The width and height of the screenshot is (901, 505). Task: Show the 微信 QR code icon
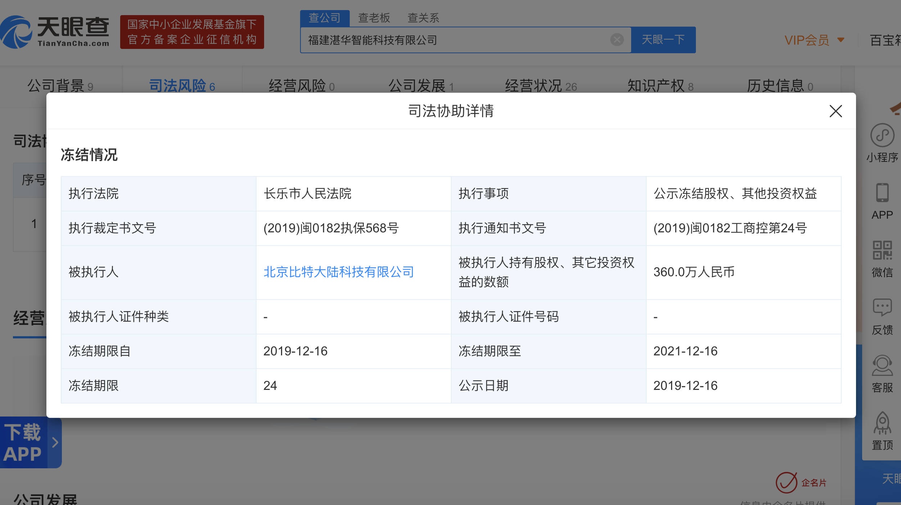tap(882, 250)
